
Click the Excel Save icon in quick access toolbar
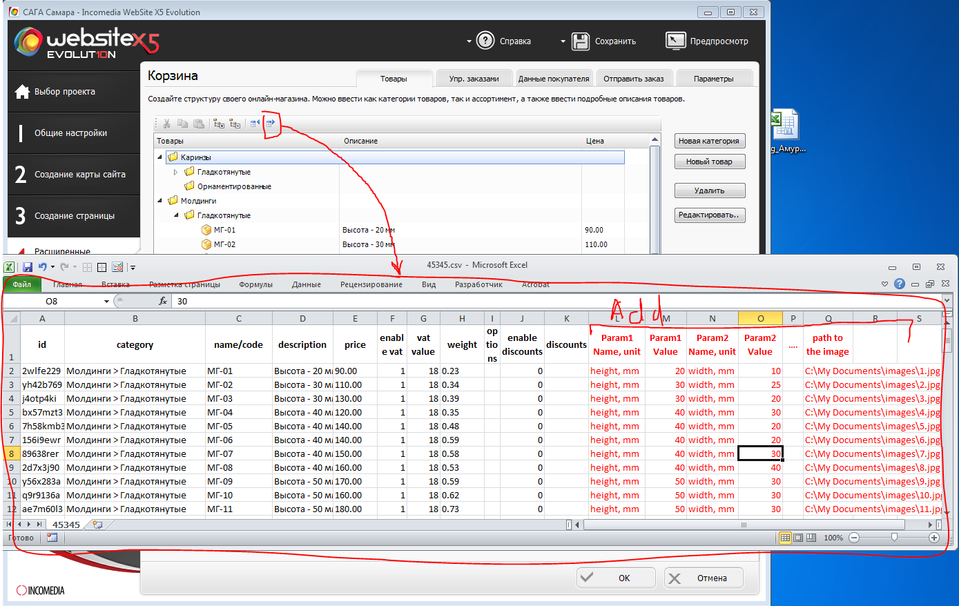[28, 267]
